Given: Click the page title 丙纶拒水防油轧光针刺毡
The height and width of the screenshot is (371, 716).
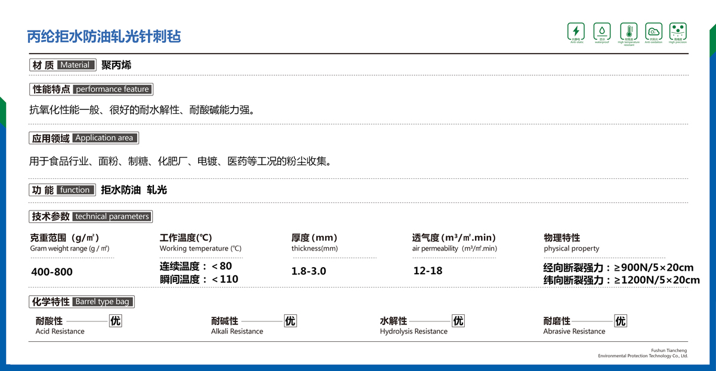Looking at the screenshot, I should [104, 36].
